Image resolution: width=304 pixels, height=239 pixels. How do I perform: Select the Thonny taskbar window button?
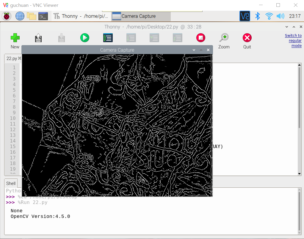coord(82,16)
